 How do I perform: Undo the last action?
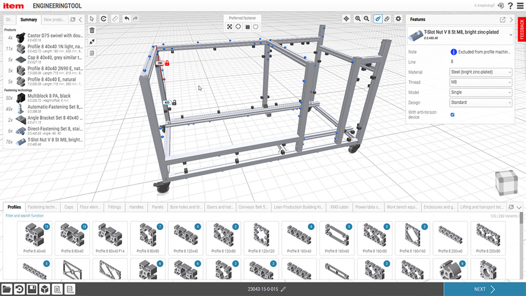pos(126,19)
